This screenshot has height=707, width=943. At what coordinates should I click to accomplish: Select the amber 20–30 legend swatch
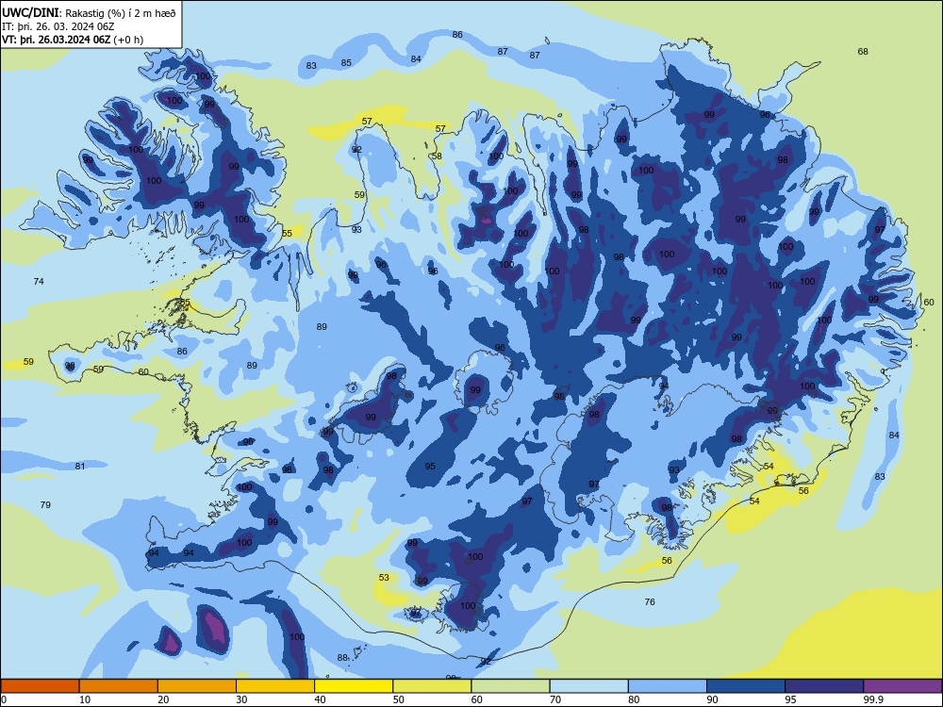197,686
